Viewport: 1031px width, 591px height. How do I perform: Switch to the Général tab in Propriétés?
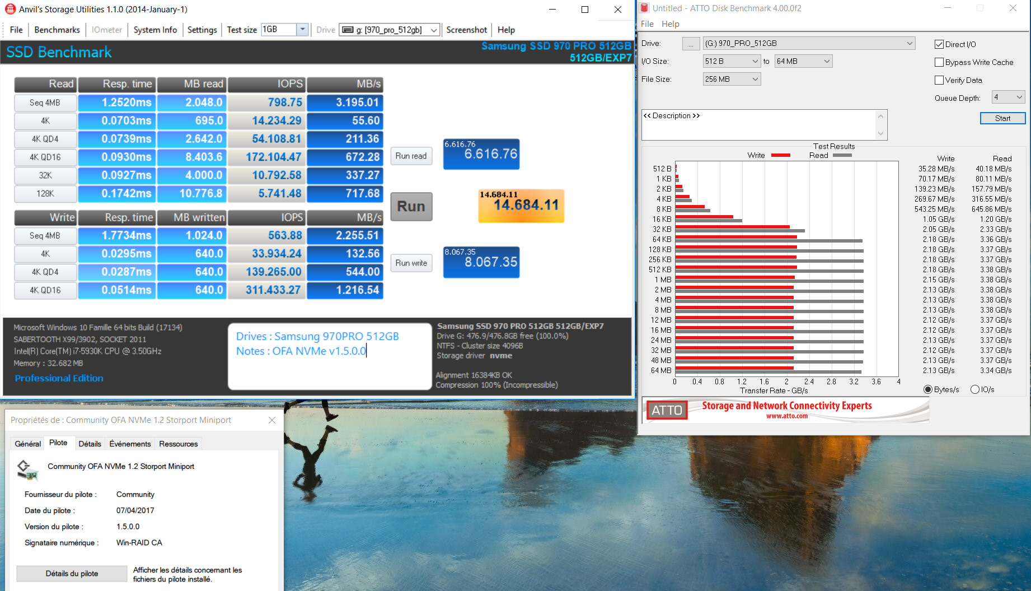[28, 444]
